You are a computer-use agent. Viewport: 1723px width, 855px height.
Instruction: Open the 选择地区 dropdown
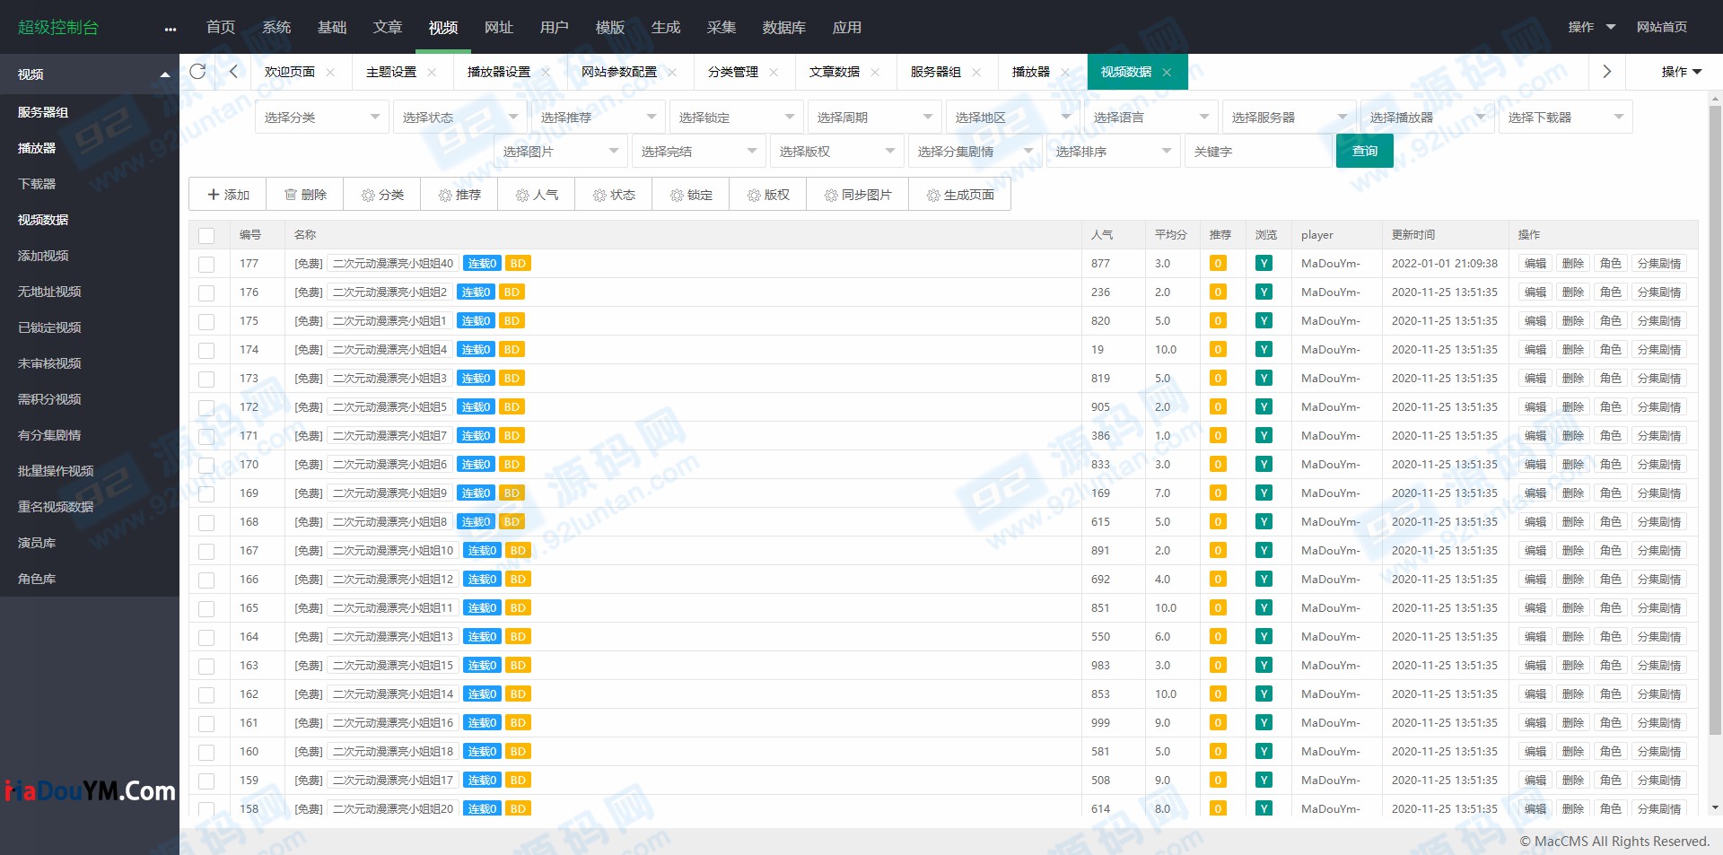(1012, 118)
